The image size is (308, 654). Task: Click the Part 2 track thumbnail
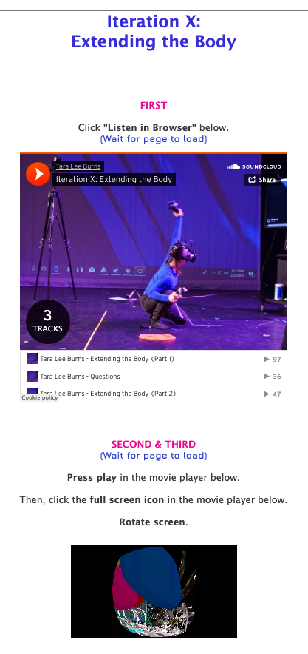(32, 391)
